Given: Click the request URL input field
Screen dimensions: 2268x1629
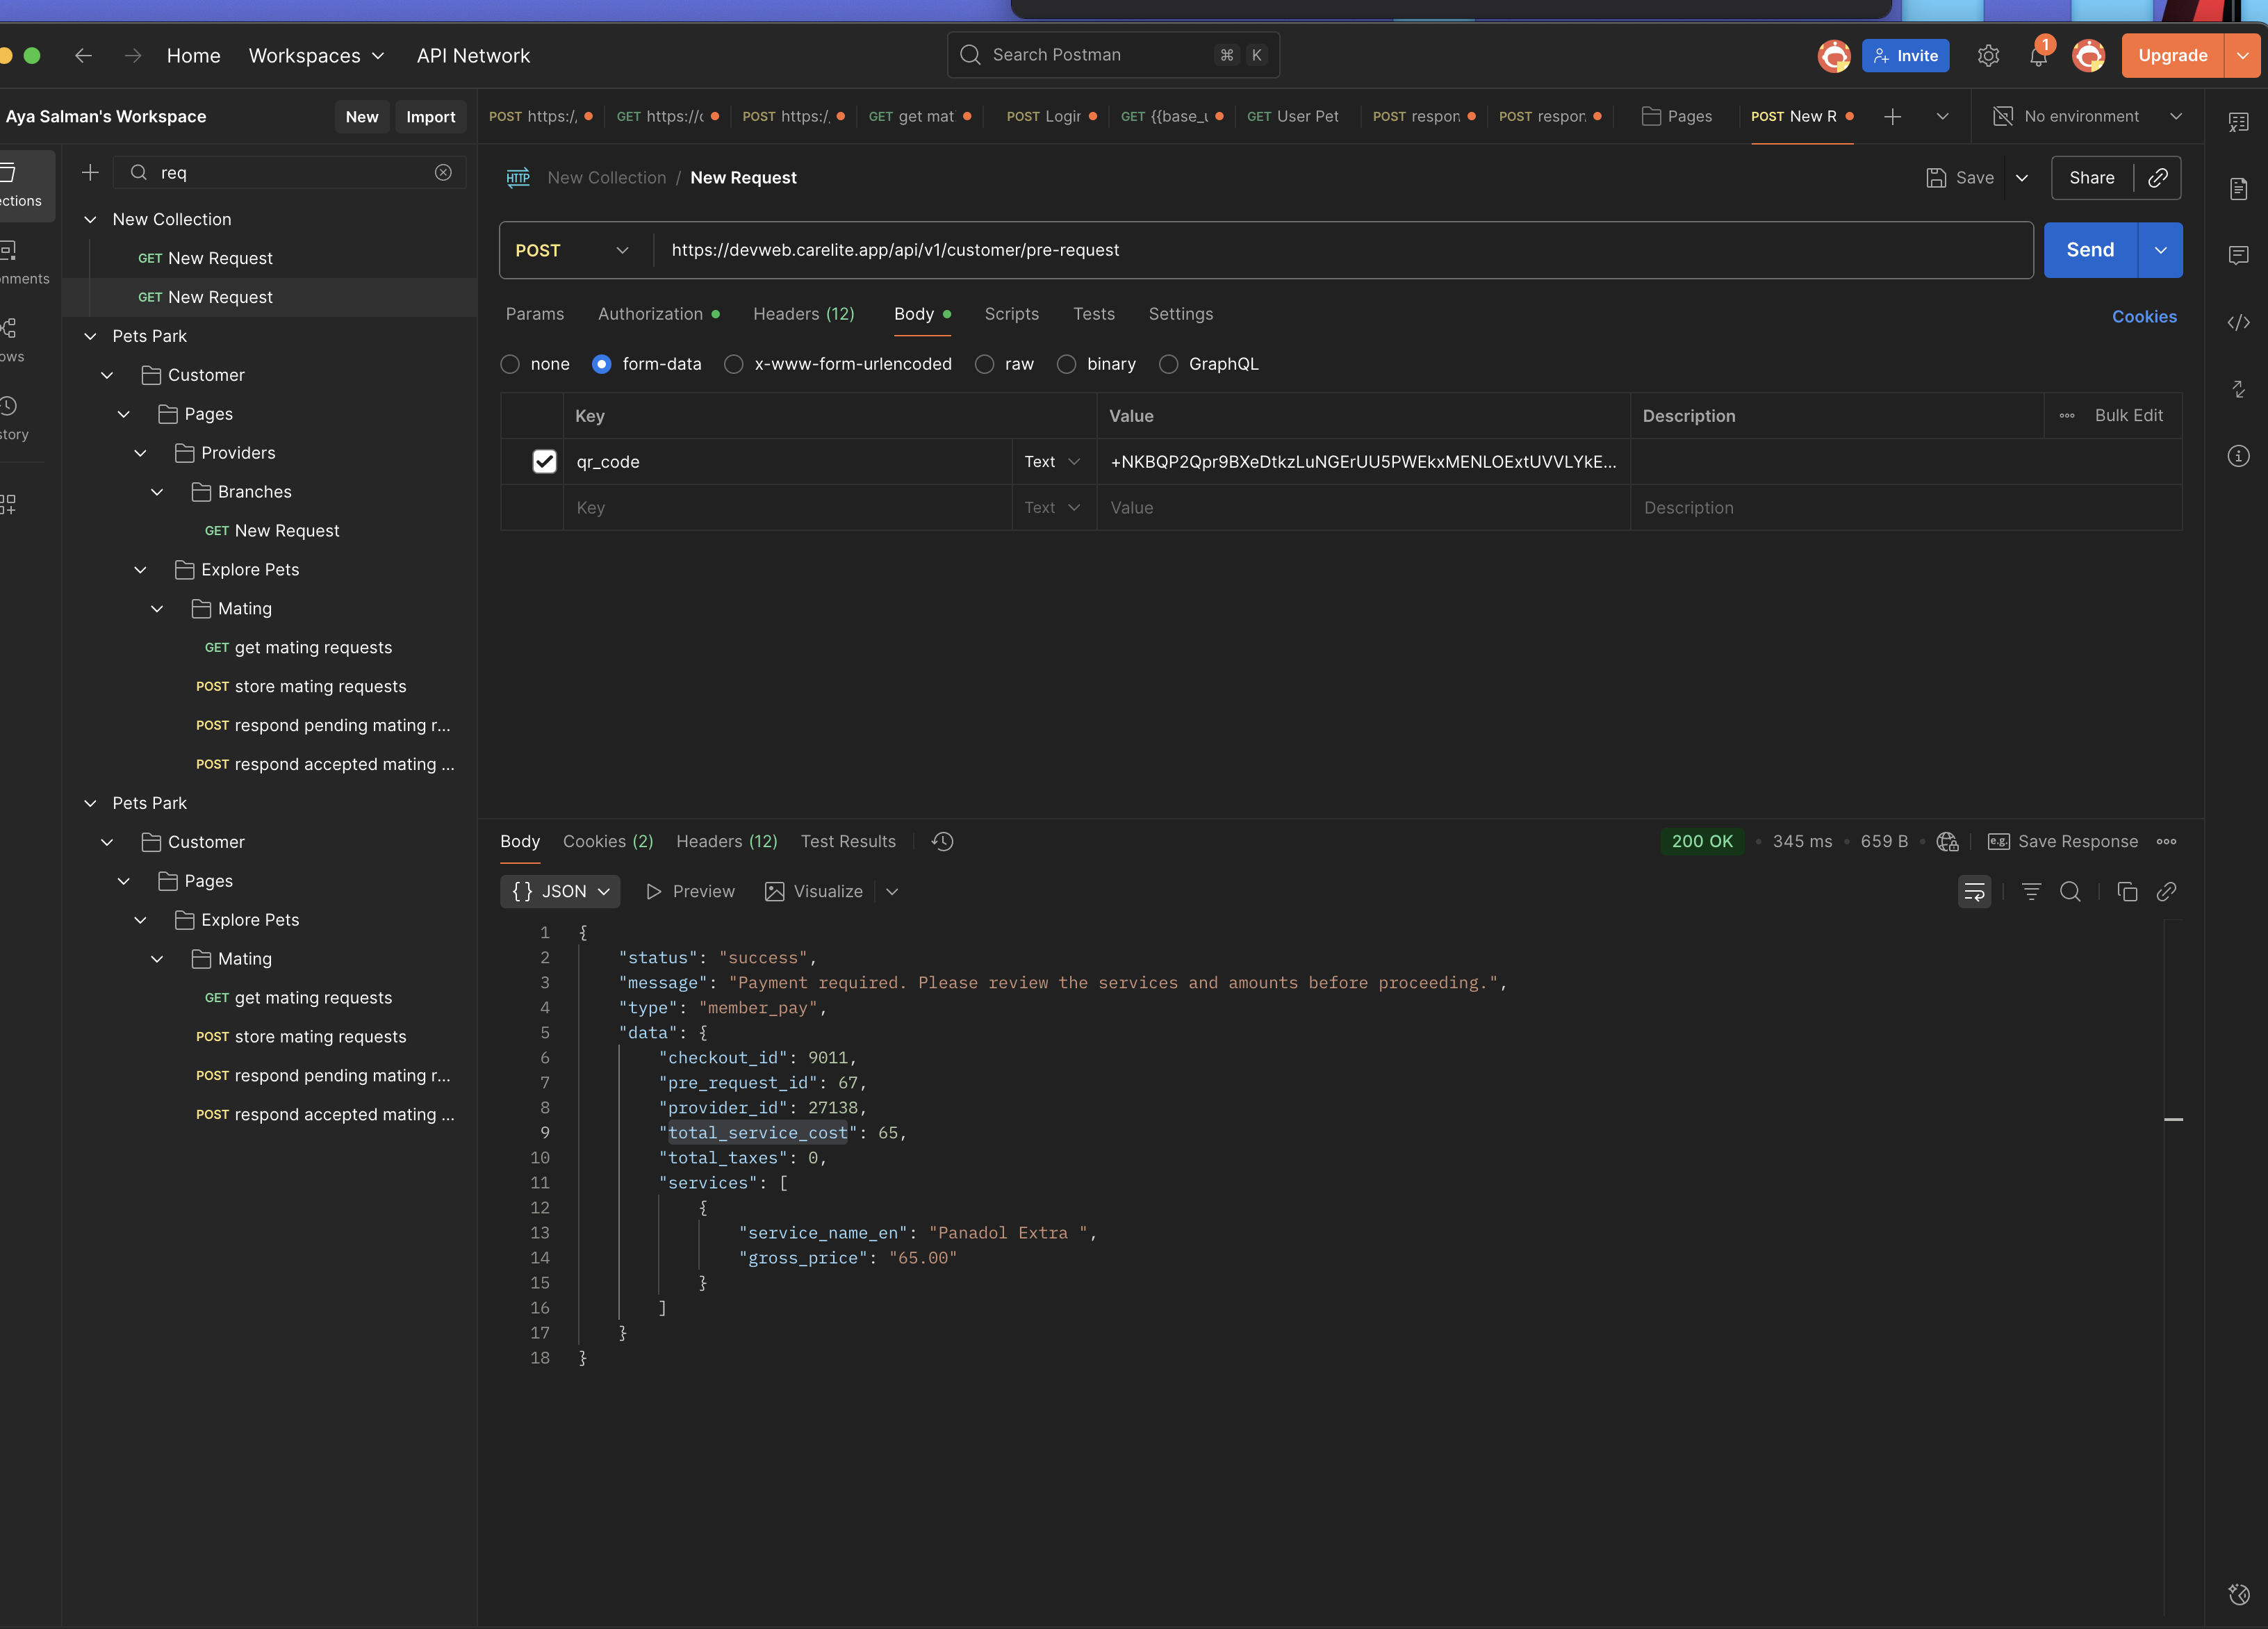Looking at the screenshot, I should coord(1340,250).
